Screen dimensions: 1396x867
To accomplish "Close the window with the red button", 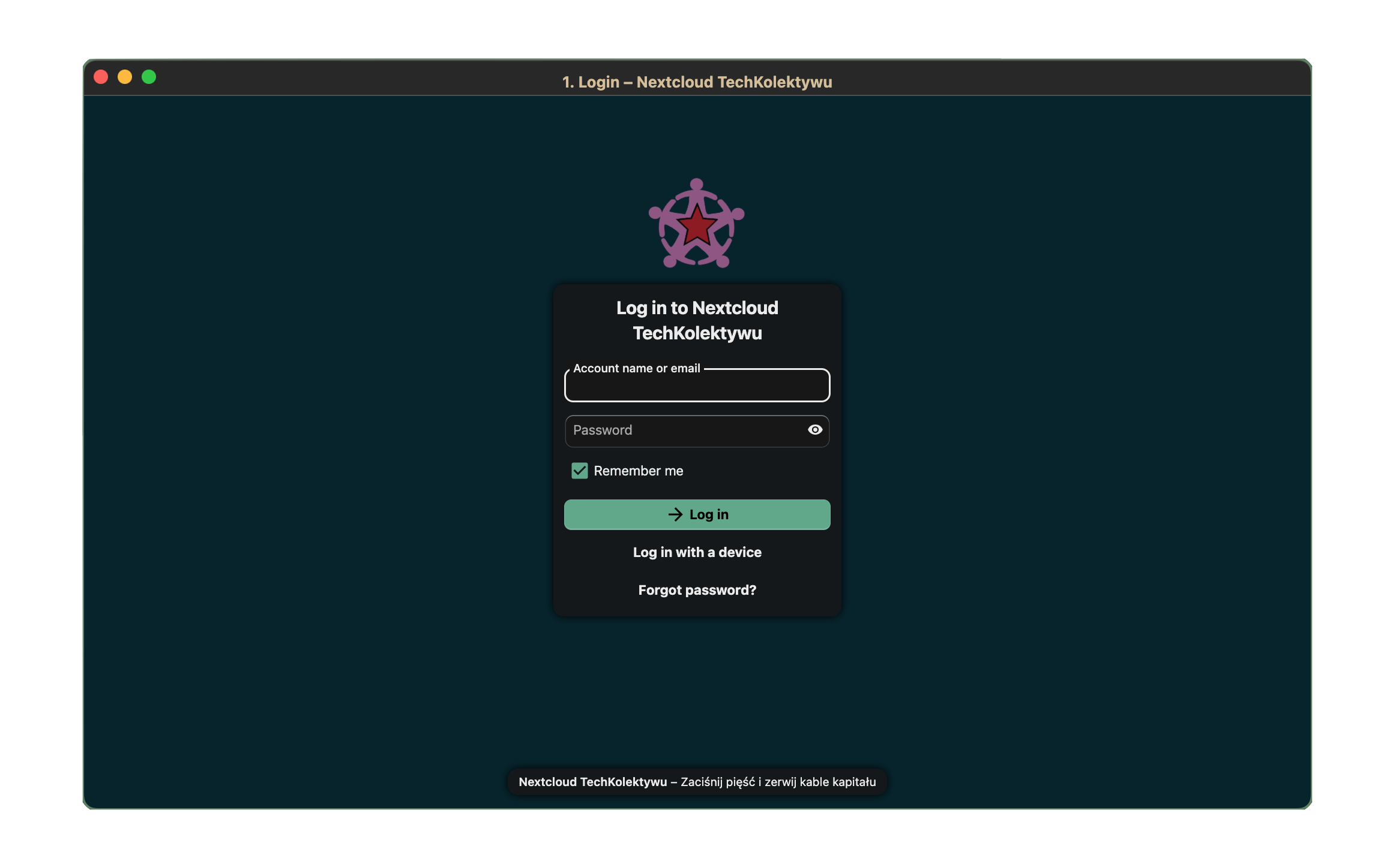I will pos(101,77).
